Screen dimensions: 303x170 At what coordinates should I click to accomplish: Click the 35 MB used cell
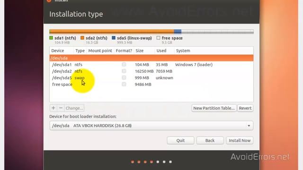162,65
